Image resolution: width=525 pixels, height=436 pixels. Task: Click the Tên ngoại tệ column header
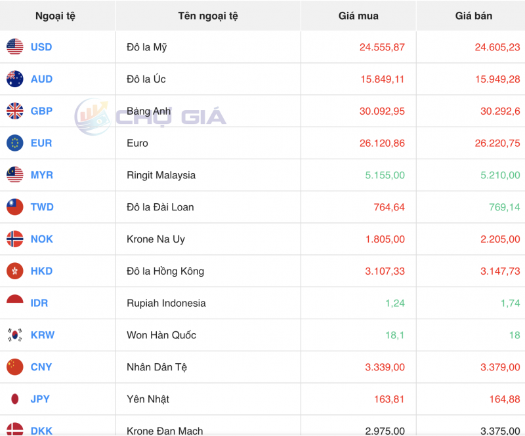tap(208, 16)
